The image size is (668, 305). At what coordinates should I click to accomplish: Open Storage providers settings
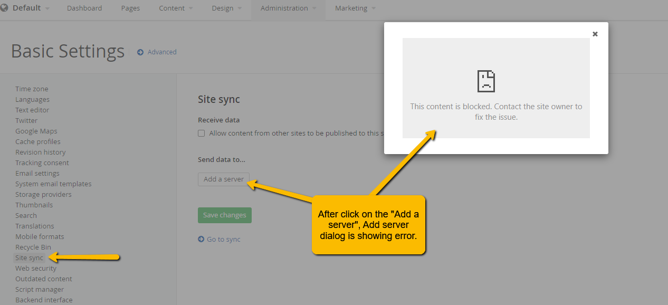click(43, 195)
